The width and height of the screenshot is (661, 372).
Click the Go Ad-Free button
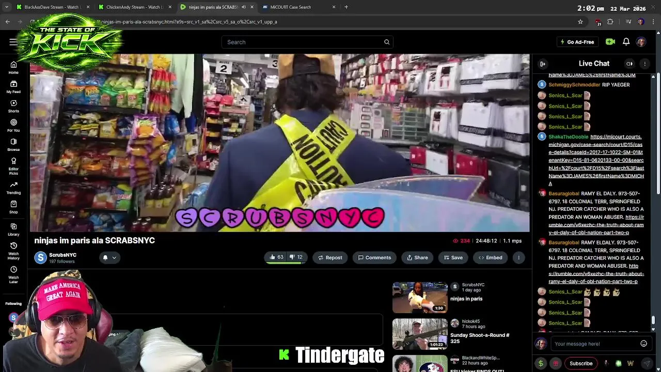click(x=577, y=42)
